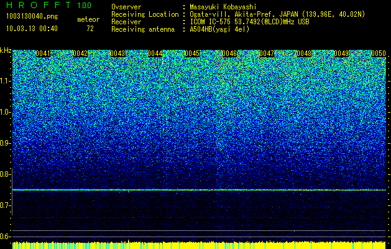
Task: Click the bright carrier signal line near 0.75 kHz
Action: click(199, 190)
